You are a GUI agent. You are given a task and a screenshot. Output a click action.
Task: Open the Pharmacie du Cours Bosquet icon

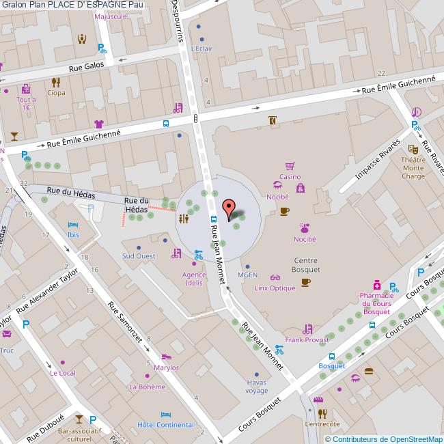click(x=376, y=284)
